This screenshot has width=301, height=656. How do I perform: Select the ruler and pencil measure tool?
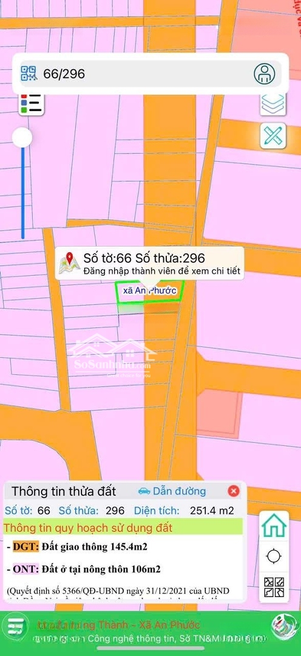[x=273, y=135]
